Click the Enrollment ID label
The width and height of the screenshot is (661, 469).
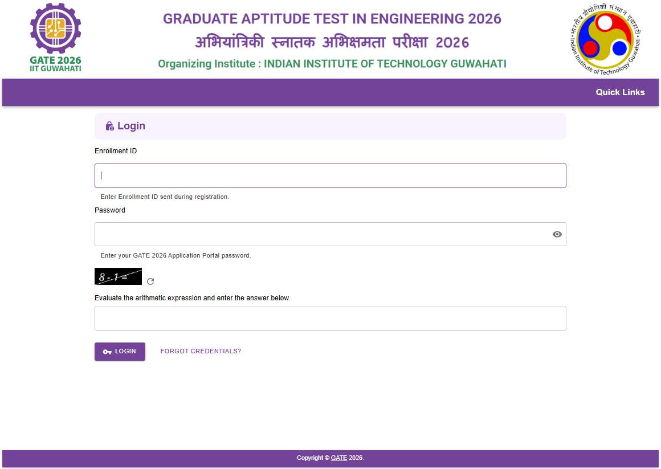(x=116, y=151)
